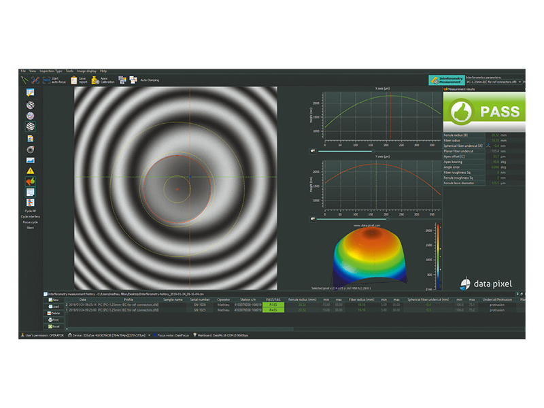Click the Silent option in the sidebar
This screenshot has height=408, width=544.
point(30,228)
